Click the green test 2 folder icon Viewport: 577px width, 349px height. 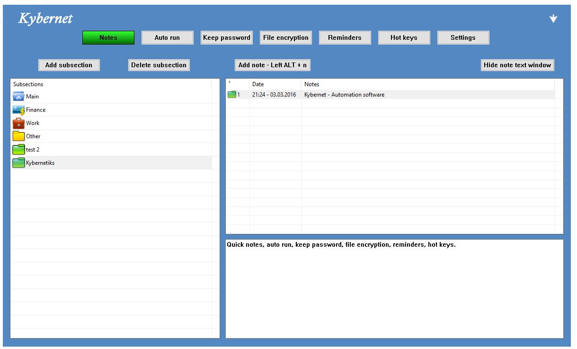tap(18, 150)
